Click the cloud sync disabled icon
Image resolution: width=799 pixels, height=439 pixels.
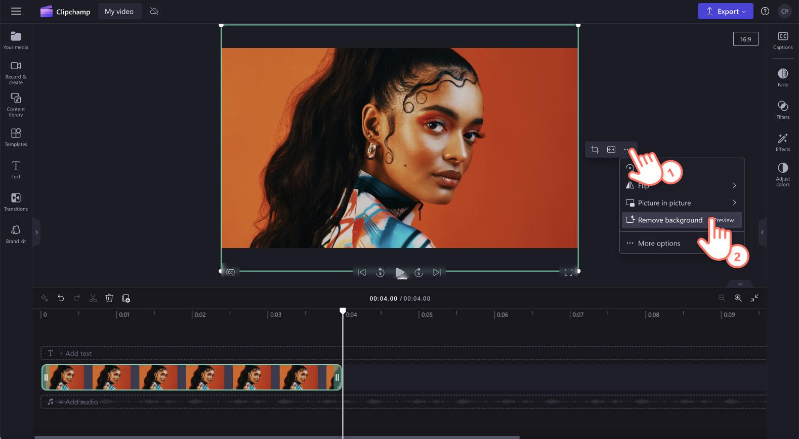point(154,11)
